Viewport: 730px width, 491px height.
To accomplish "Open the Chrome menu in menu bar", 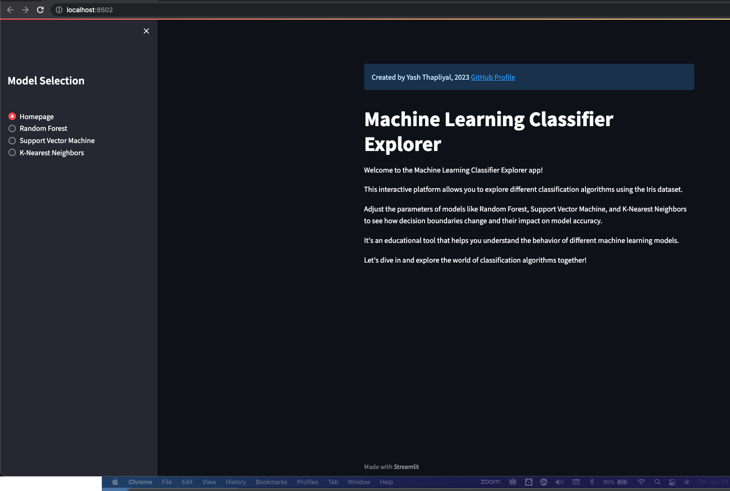I will pyautogui.click(x=140, y=482).
